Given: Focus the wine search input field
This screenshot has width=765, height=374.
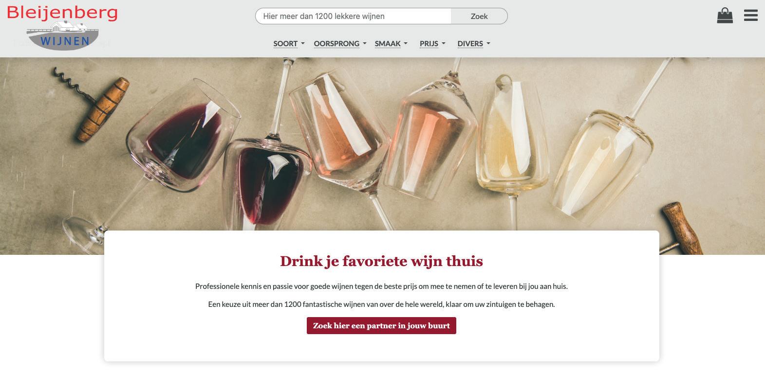Looking at the screenshot, I should tap(354, 16).
